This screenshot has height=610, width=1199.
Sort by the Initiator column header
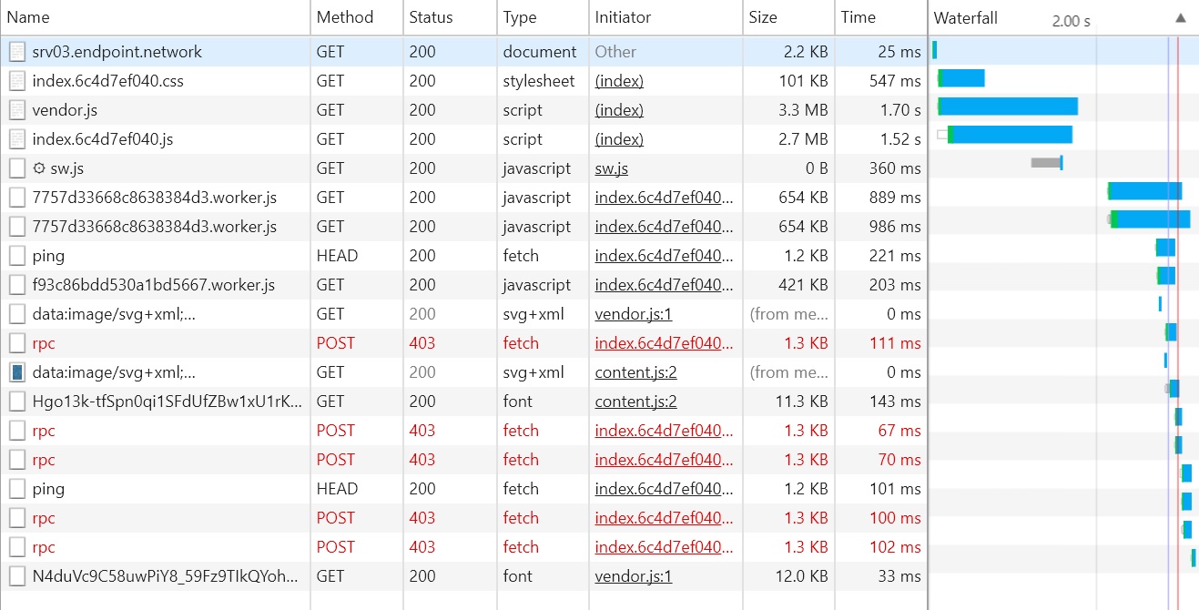pos(666,17)
